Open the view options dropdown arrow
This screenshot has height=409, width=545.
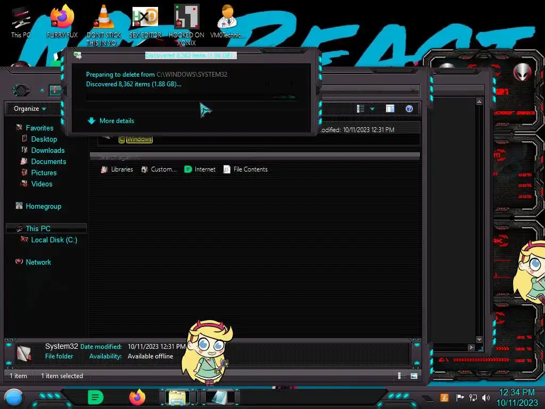tap(372, 109)
